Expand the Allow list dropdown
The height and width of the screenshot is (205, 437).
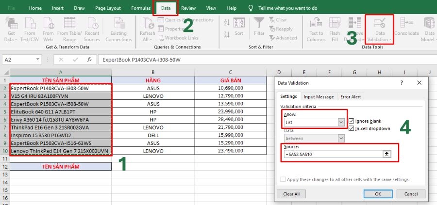341,122
